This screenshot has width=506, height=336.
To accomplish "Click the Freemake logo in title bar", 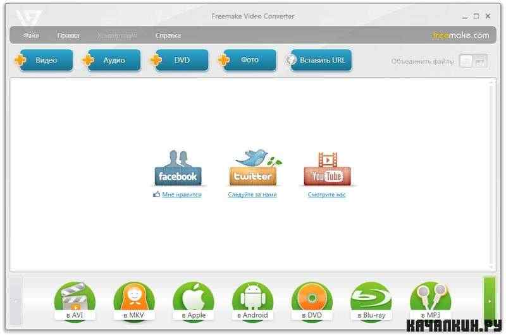I will coord(28,18).
